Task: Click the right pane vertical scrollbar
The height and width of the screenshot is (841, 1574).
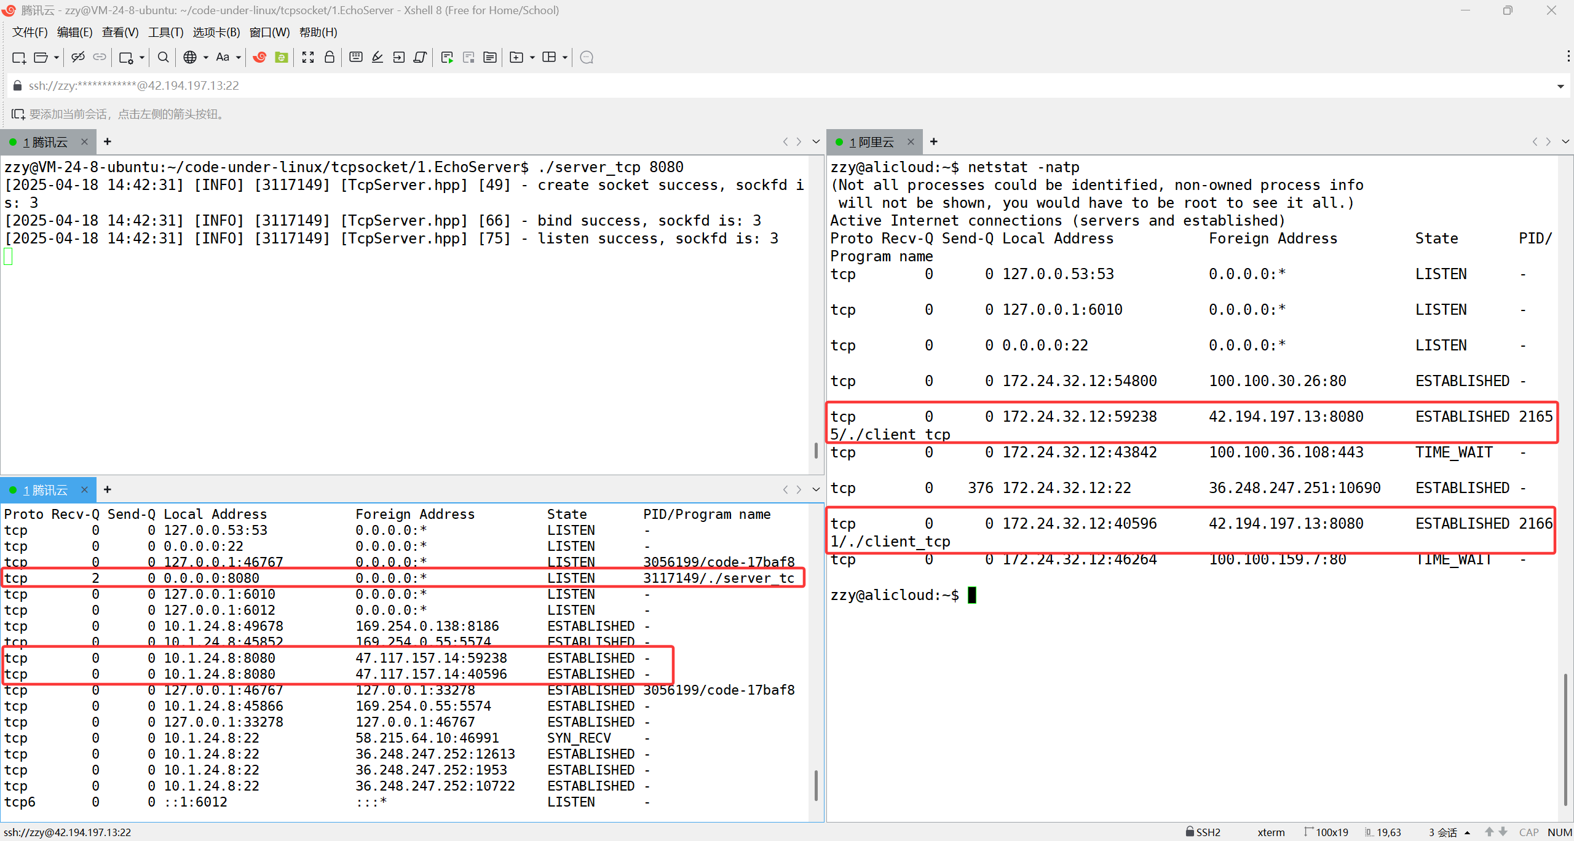Action: (1565, 738)
